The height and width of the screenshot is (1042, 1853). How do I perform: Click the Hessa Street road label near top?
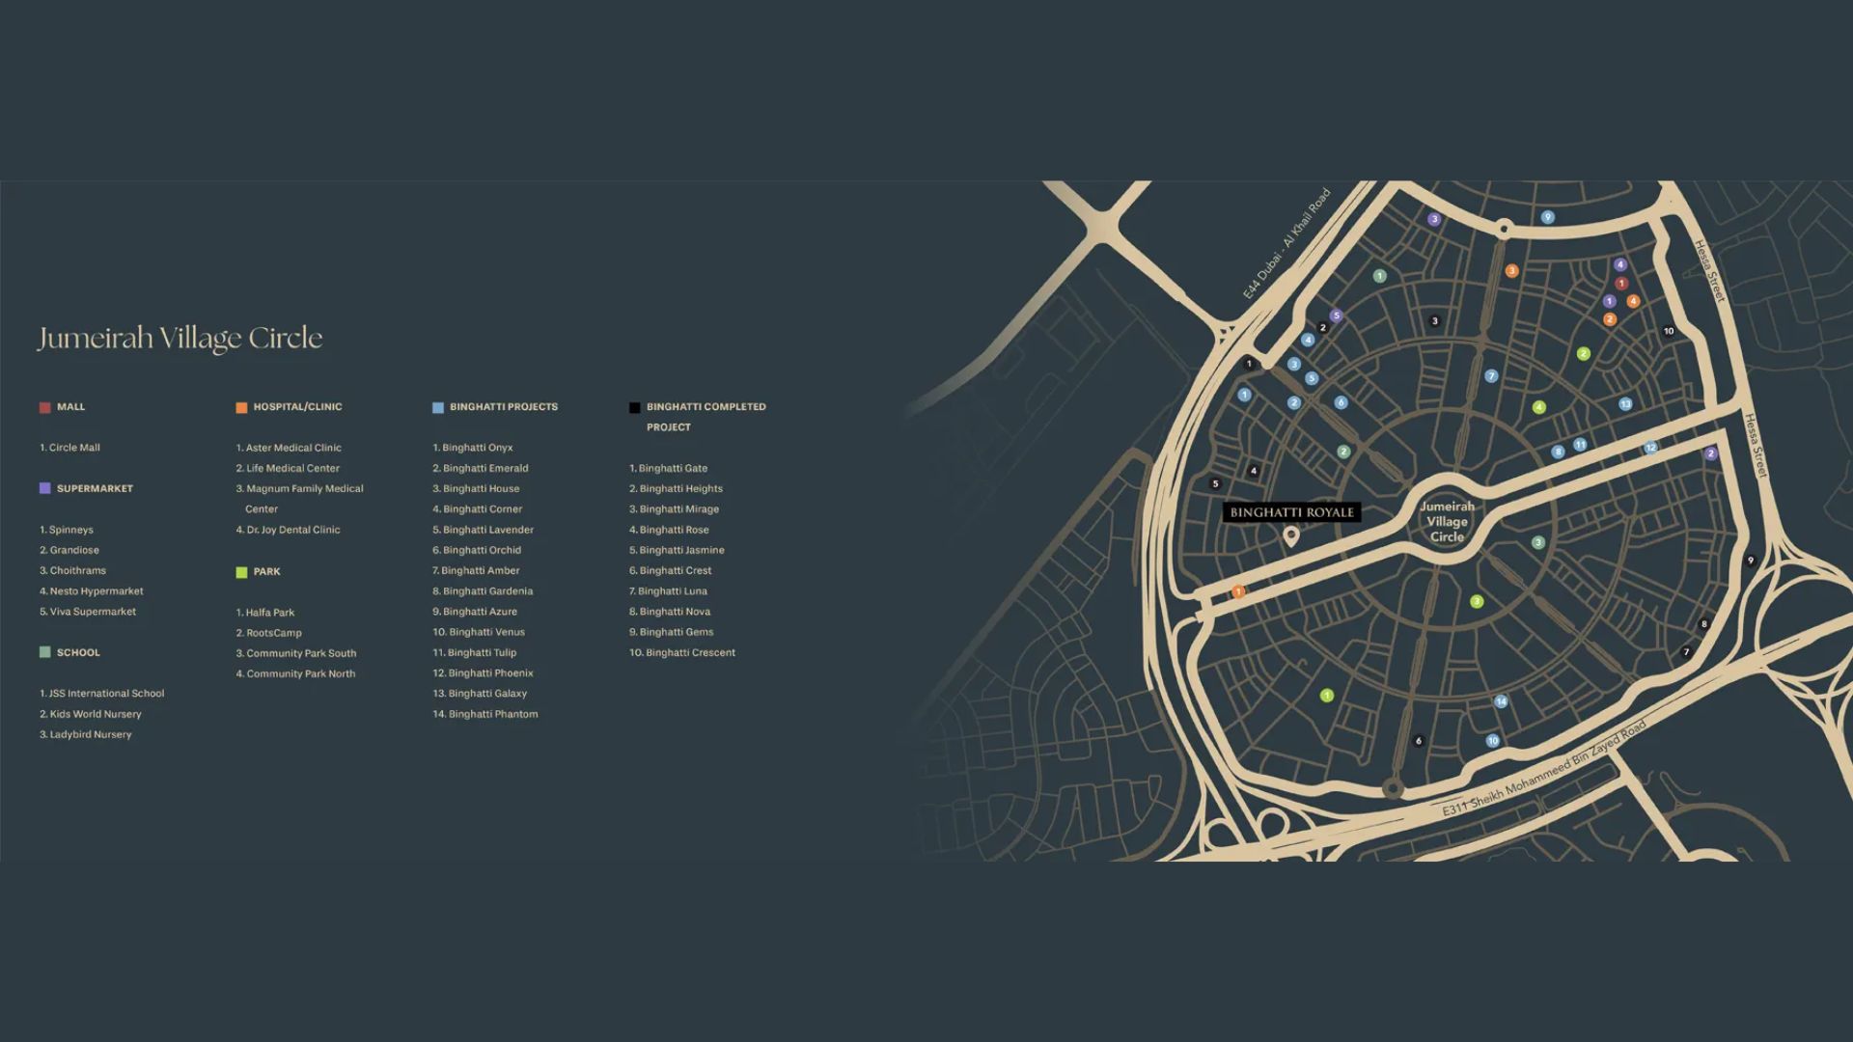[1709, 271]
